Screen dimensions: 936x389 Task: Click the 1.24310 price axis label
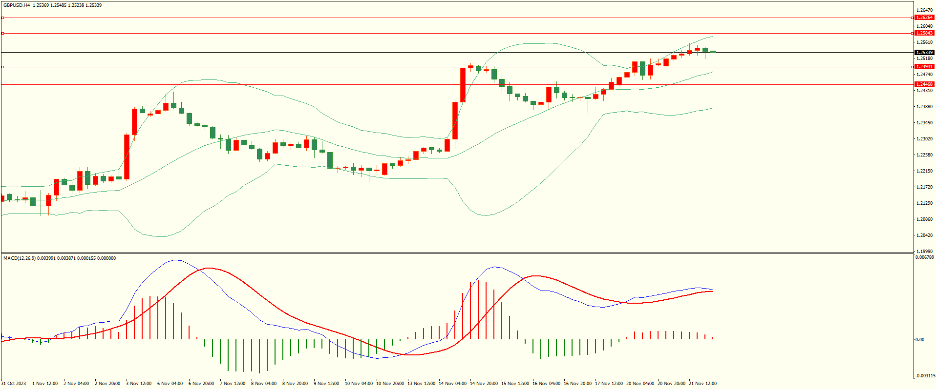click(x=925, y=91)
